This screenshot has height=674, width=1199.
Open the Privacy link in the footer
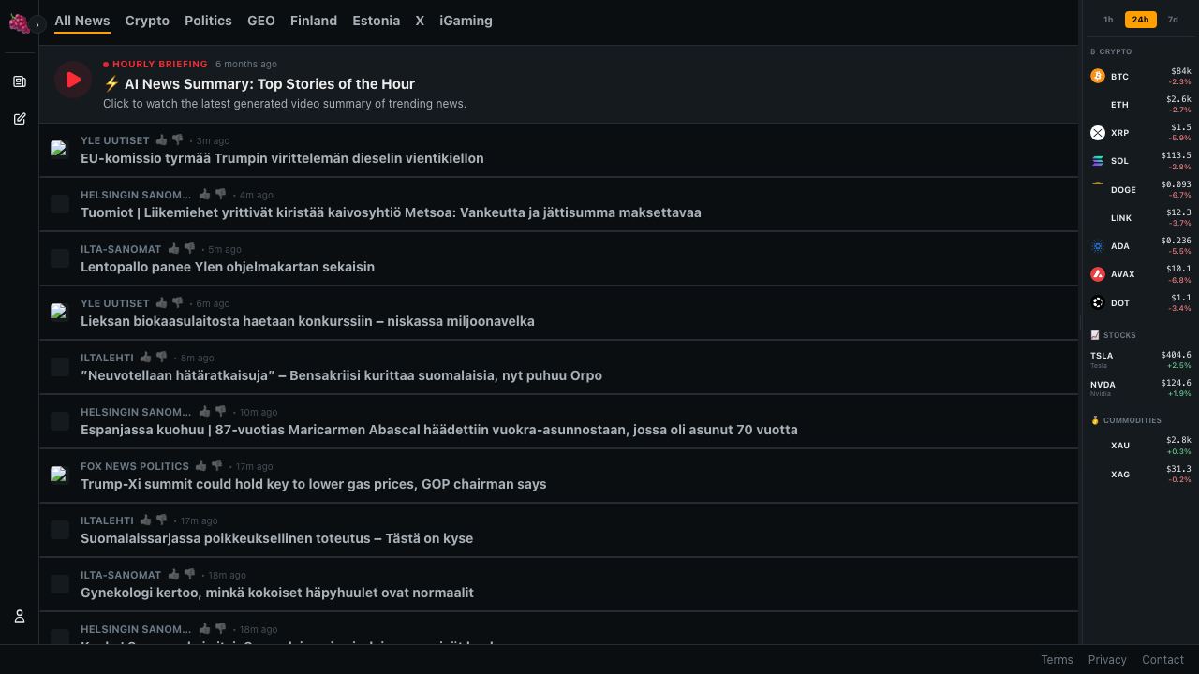click(1107, 660)
